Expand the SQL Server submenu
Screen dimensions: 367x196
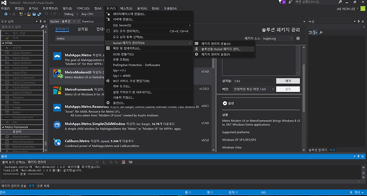pyautogui.click(x=149, y=25)
